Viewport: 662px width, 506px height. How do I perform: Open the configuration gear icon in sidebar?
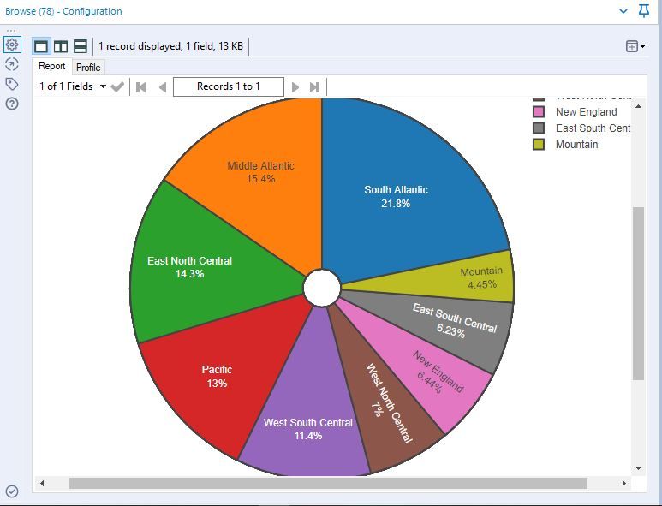pos(12,45)
